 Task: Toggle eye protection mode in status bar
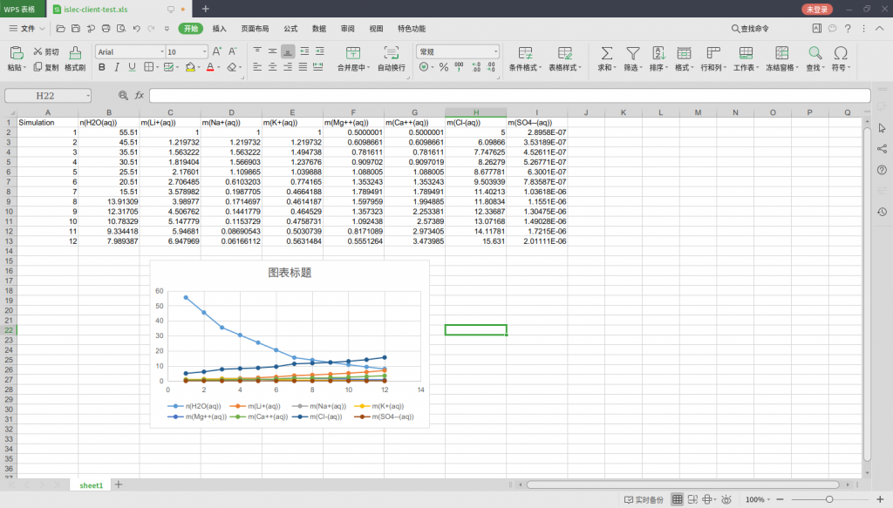pos(726,499)
